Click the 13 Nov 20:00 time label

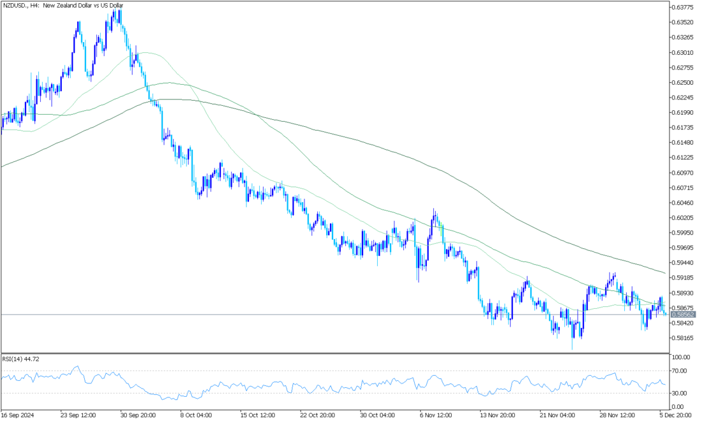(498, 415)
